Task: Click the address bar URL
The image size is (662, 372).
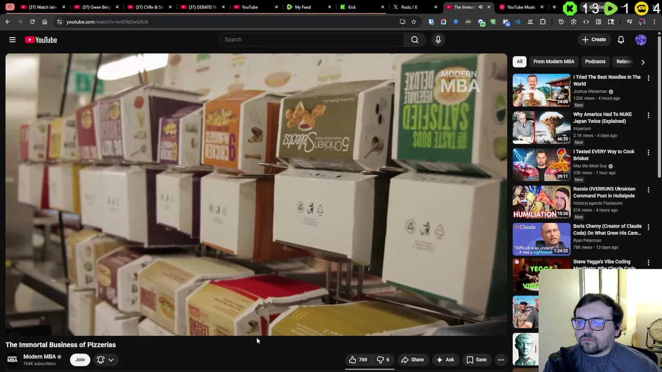Action: click(x=107, y=22)
